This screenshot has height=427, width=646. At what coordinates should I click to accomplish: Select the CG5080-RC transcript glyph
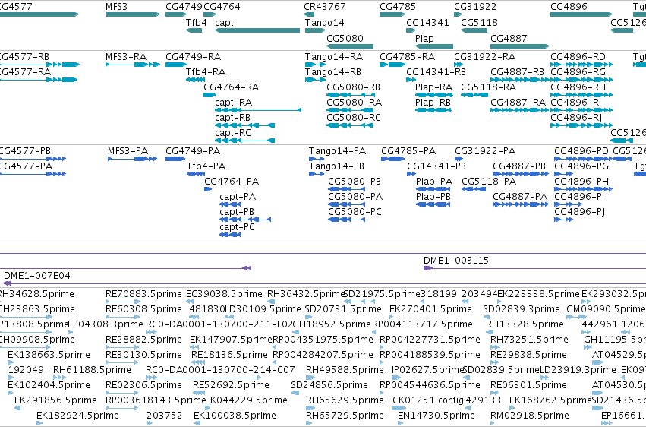pyautogui.click(x=350, y=125)
